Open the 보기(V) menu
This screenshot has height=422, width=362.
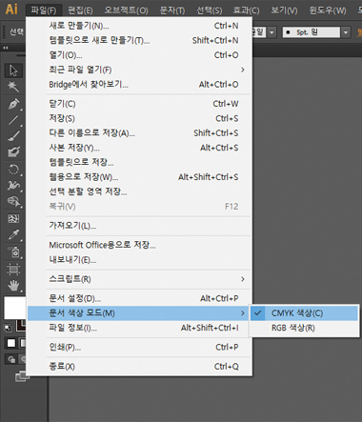coord(284,10)
